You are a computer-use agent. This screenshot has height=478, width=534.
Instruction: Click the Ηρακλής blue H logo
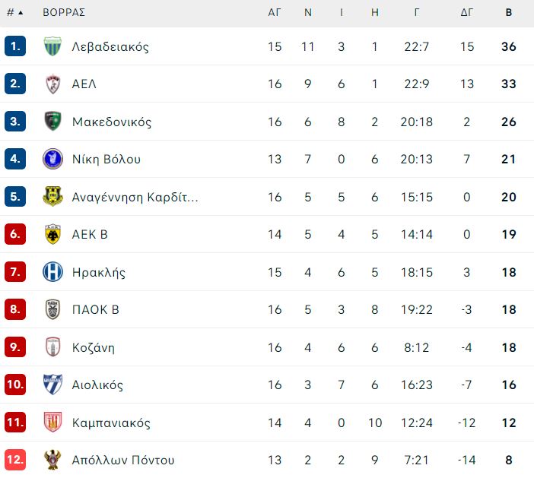coord(52,272)
